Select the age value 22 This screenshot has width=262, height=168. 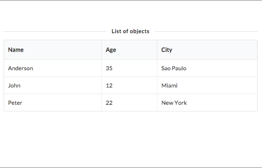coord(109,103)
